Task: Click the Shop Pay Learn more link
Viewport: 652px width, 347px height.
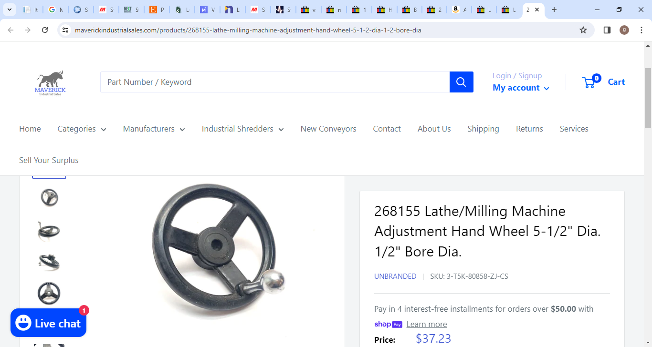Action: [427, 324]
